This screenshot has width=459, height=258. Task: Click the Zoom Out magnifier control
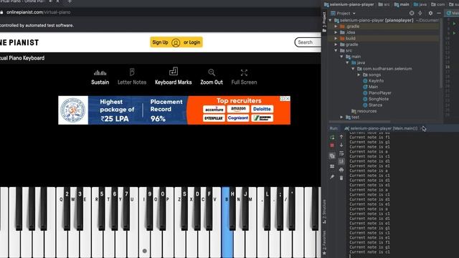coord(212,77)
